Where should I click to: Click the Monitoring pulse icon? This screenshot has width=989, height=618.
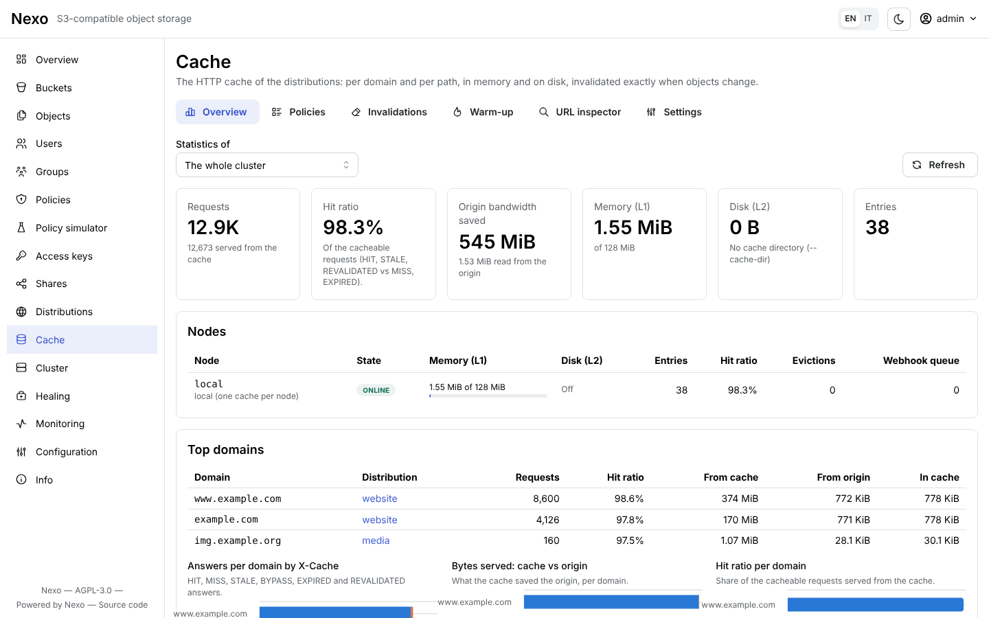[21, 424]
